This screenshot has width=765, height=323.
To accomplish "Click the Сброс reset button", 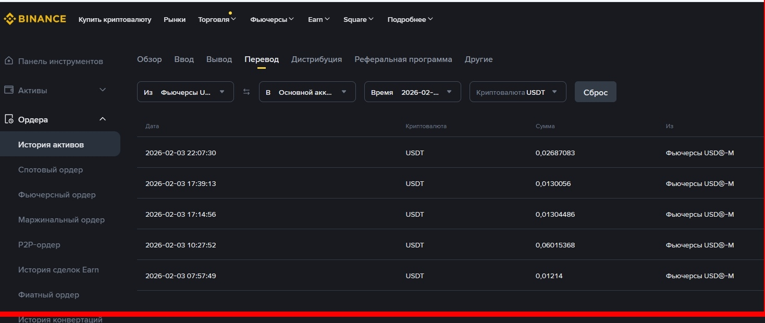I will [596, 92].
